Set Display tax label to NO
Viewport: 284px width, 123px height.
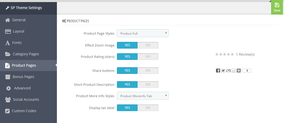(x=148, y=108)
